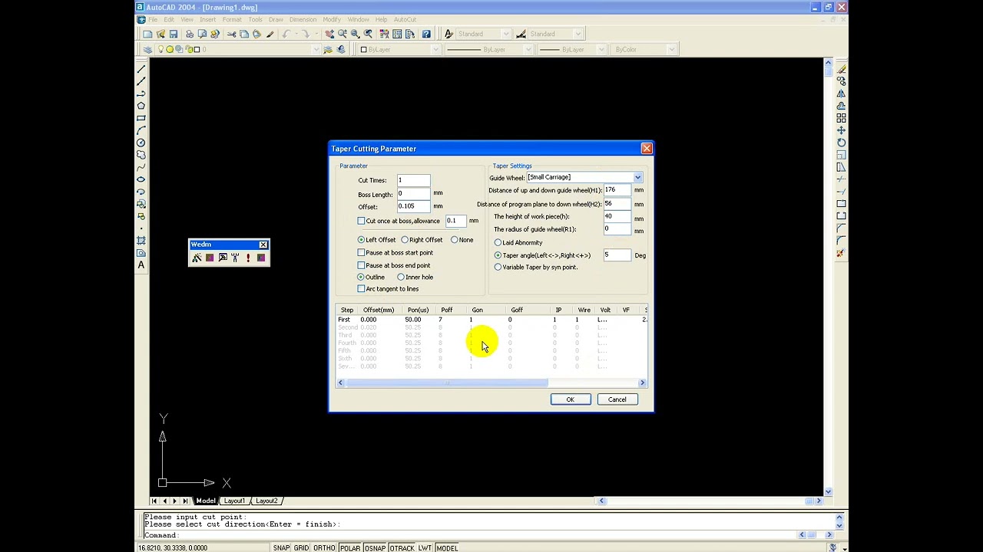This screenshot has width=983, height=552.
Task: Select the Laid Abnormity radio option
Action: [498, 242]
